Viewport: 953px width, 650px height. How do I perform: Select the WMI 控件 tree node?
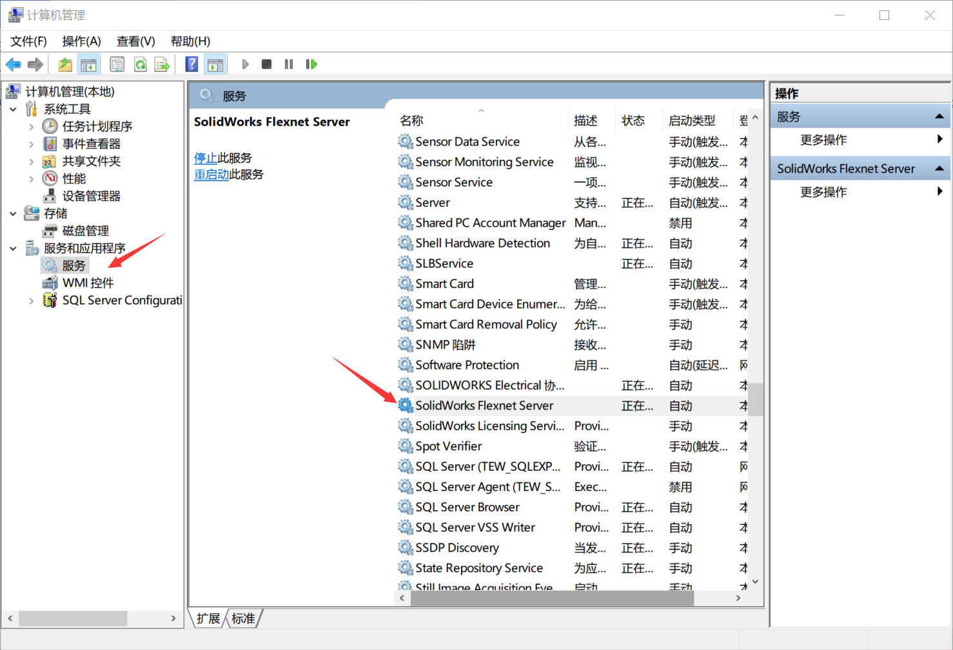coord(88,283)
